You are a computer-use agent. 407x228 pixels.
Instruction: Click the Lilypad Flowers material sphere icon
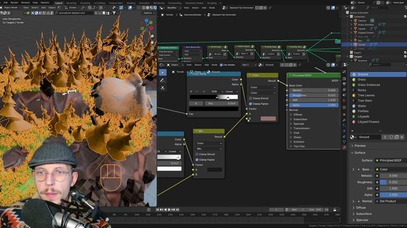354,122
